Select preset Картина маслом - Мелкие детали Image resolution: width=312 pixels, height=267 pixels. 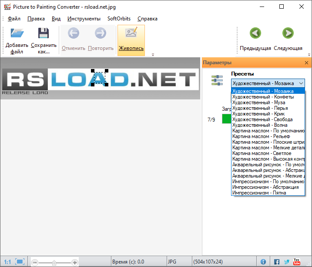(268, 148)
